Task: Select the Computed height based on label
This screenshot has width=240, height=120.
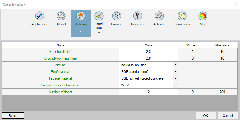Action: point(60,85)
